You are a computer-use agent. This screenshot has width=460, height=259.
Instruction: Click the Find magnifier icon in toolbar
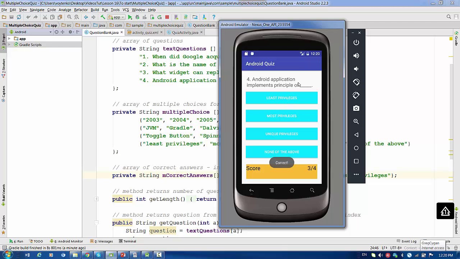click(x=69, y=17)
